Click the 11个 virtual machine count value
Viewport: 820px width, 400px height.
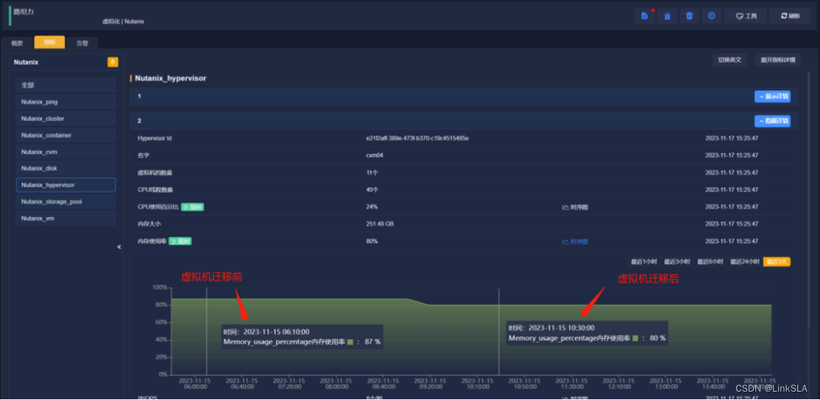tap(372, 172)
